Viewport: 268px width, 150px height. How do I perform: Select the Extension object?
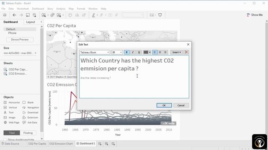(30, 117)
